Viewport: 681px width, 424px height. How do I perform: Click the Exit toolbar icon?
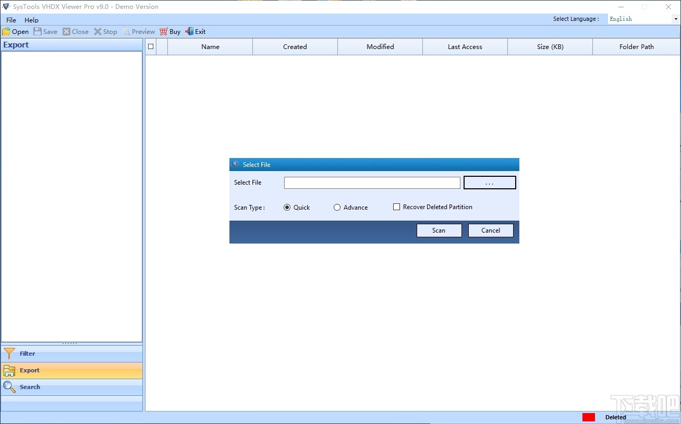click(x=188, y=31)
